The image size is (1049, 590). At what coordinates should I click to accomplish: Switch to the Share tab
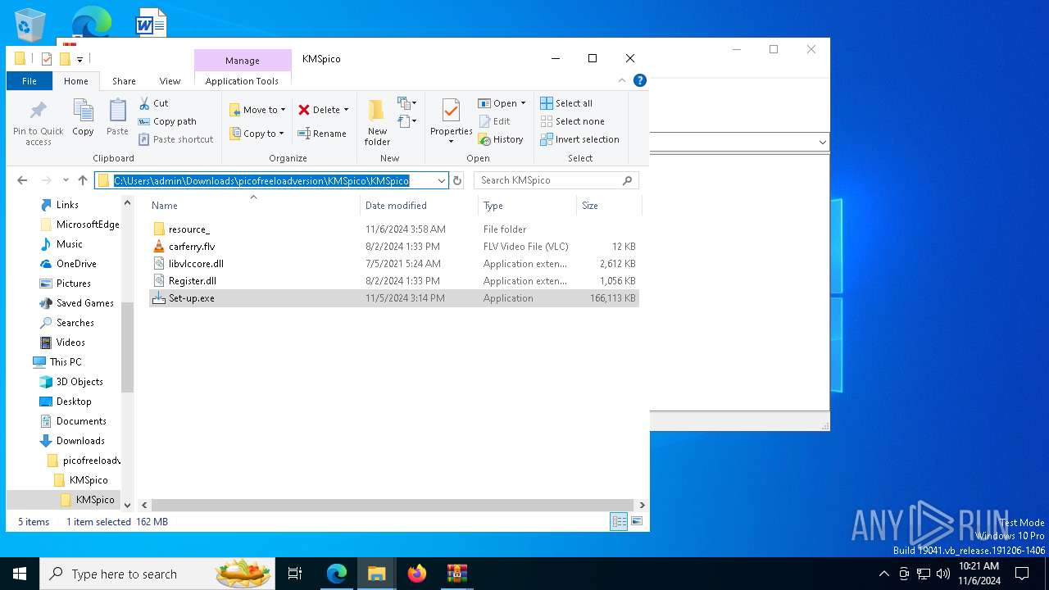pyautogui.click(x=124, y=81)
